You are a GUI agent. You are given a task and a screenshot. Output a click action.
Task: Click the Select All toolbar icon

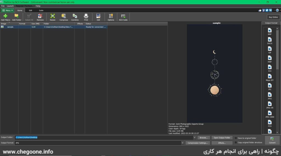tap(29, 17)
